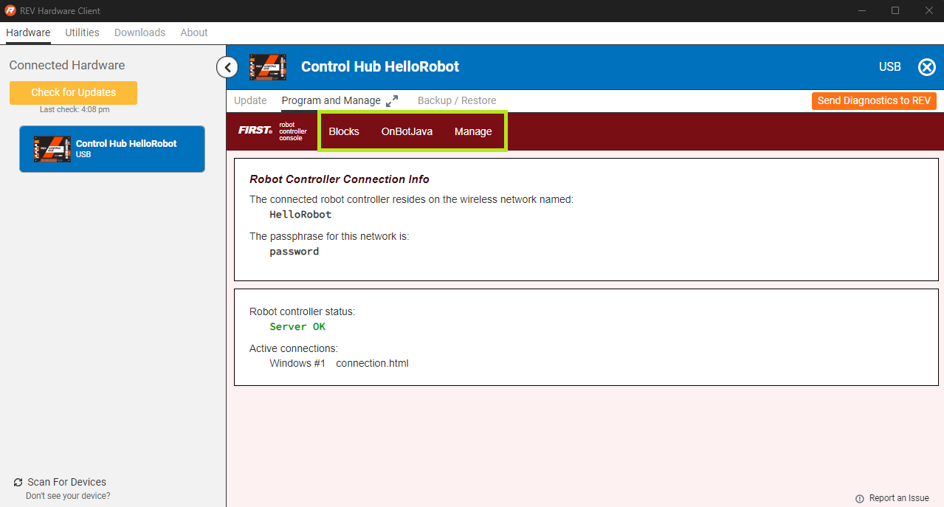This screenshot has height=507, width=944.
Task: Open the Manage page
Action: pos(473,131)
